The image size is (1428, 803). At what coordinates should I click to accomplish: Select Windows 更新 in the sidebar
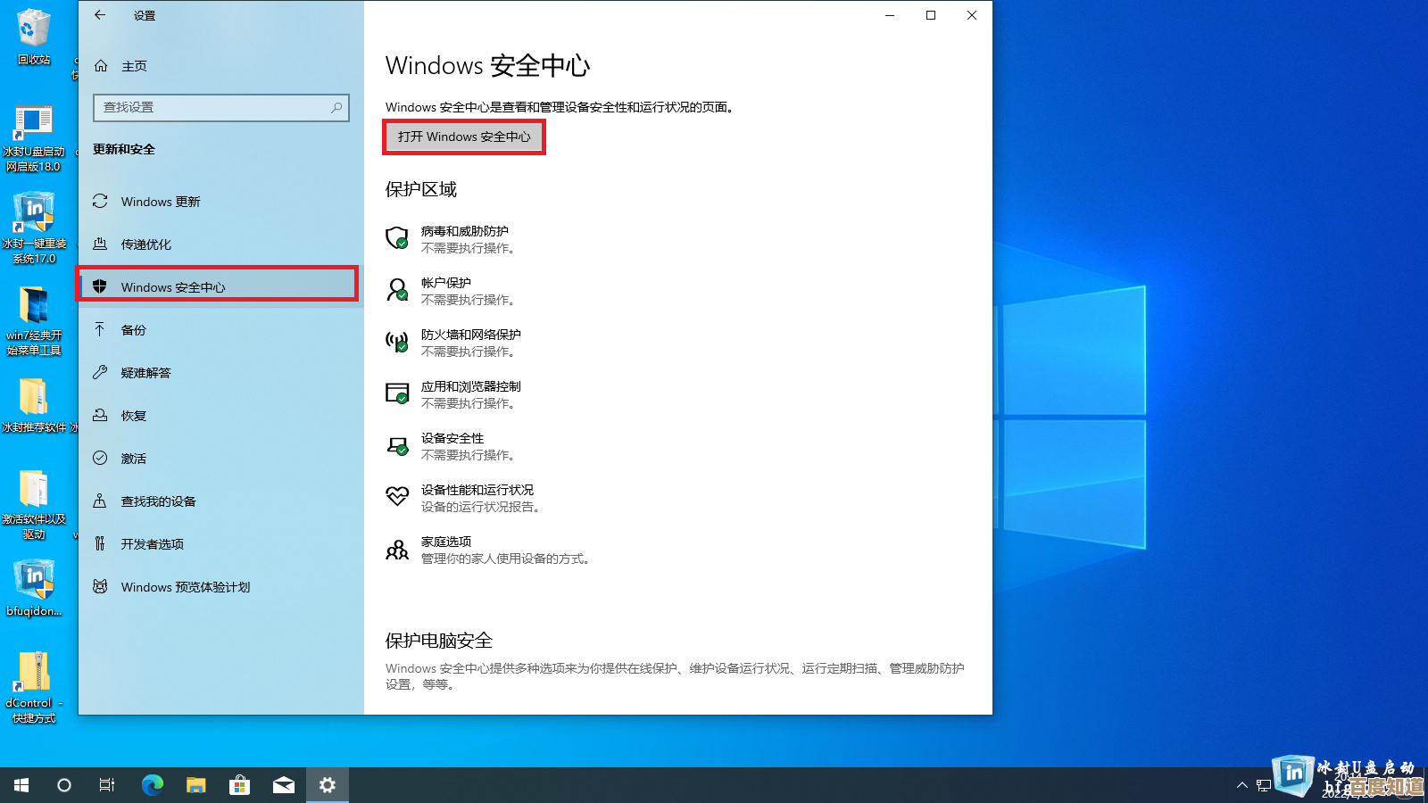click(x=161, y=202)
